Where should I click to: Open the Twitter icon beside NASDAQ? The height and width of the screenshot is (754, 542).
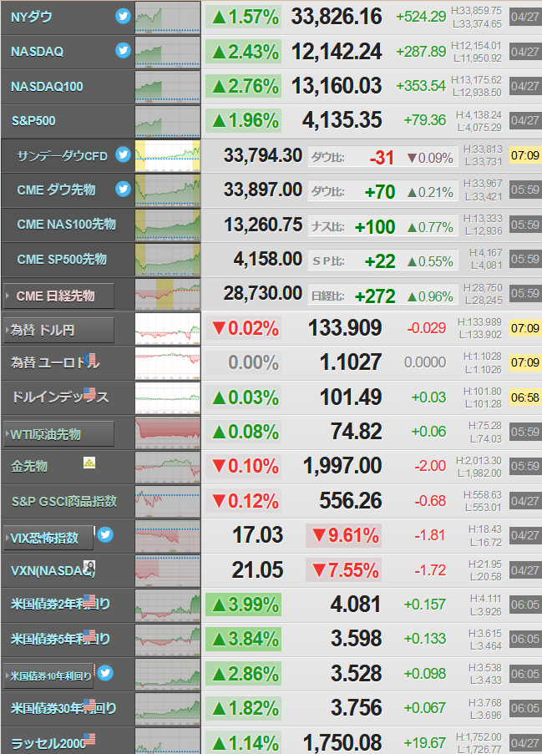click(123, 50)
